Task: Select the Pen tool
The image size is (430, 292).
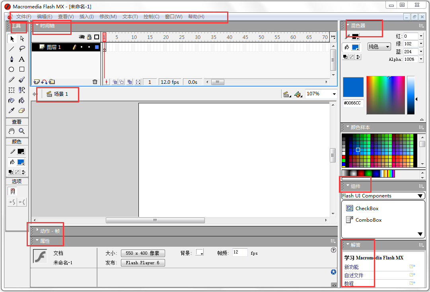Action: (x=12, y=59)
